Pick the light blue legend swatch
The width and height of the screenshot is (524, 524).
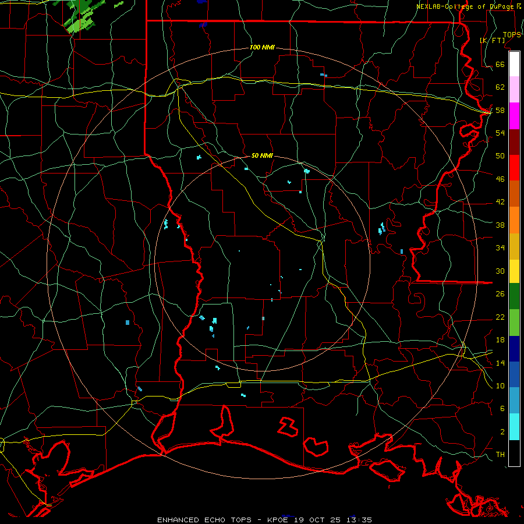514,400
